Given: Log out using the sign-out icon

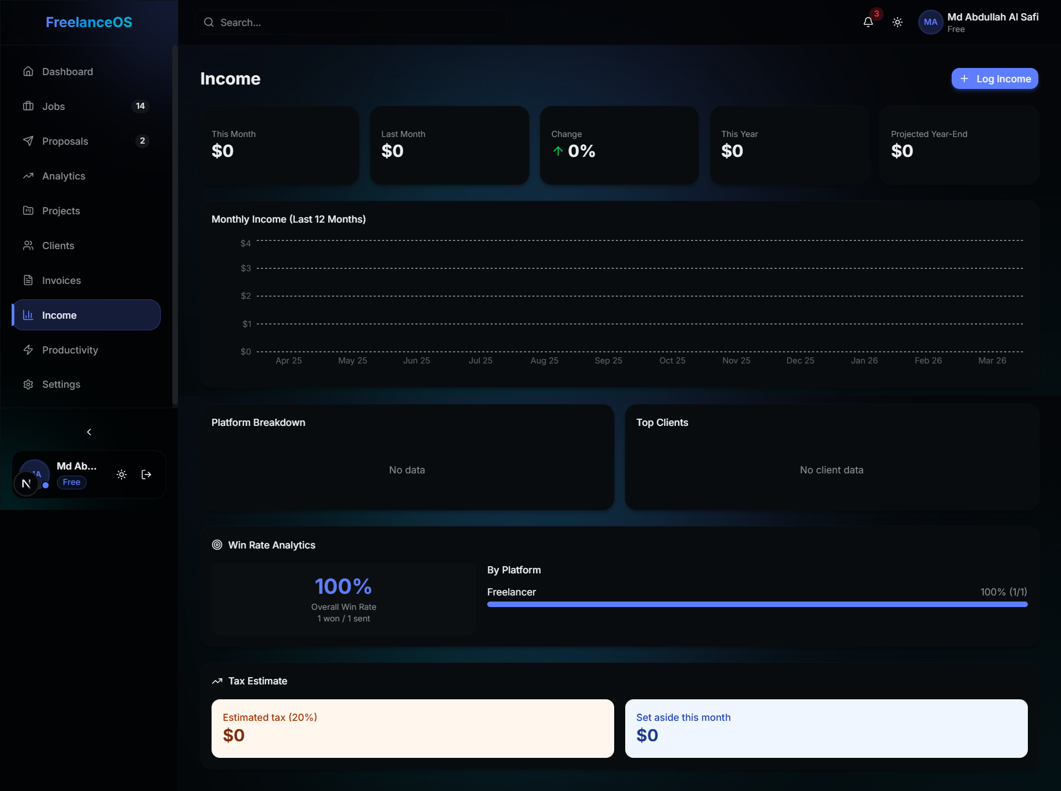Looking at the screenshot, I should (146, 474).
